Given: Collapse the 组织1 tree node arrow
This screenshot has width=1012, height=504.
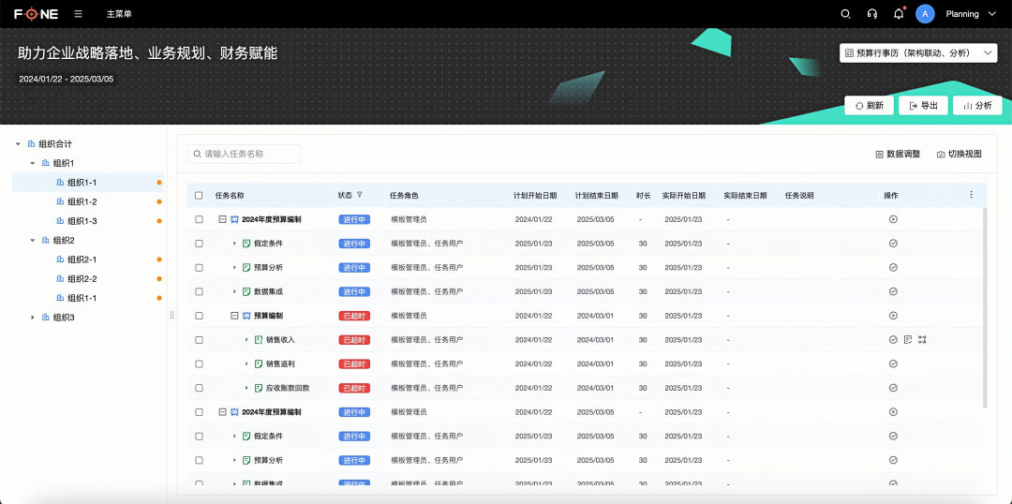Looking at the screenshot, I should click(32, 163).
